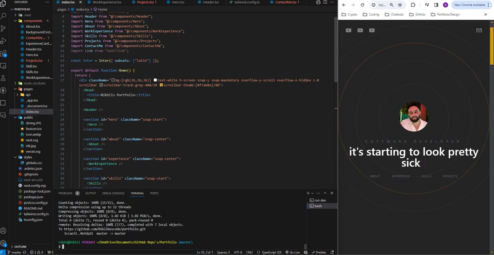Click ABOUT link on portfolio page
The height and width of the screenshot is (255, 494).
coord(375,176)
